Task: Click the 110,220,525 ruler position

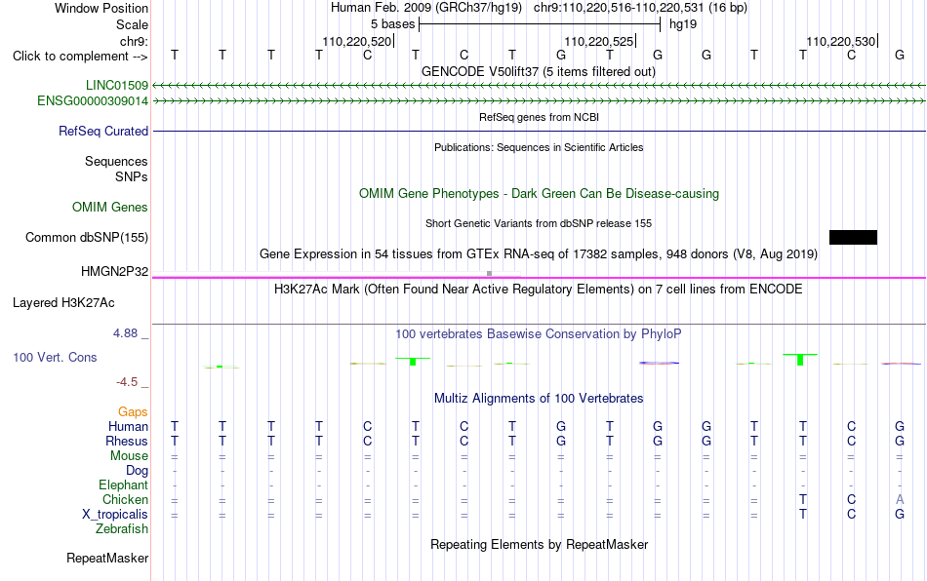Action: coord(599,41)
